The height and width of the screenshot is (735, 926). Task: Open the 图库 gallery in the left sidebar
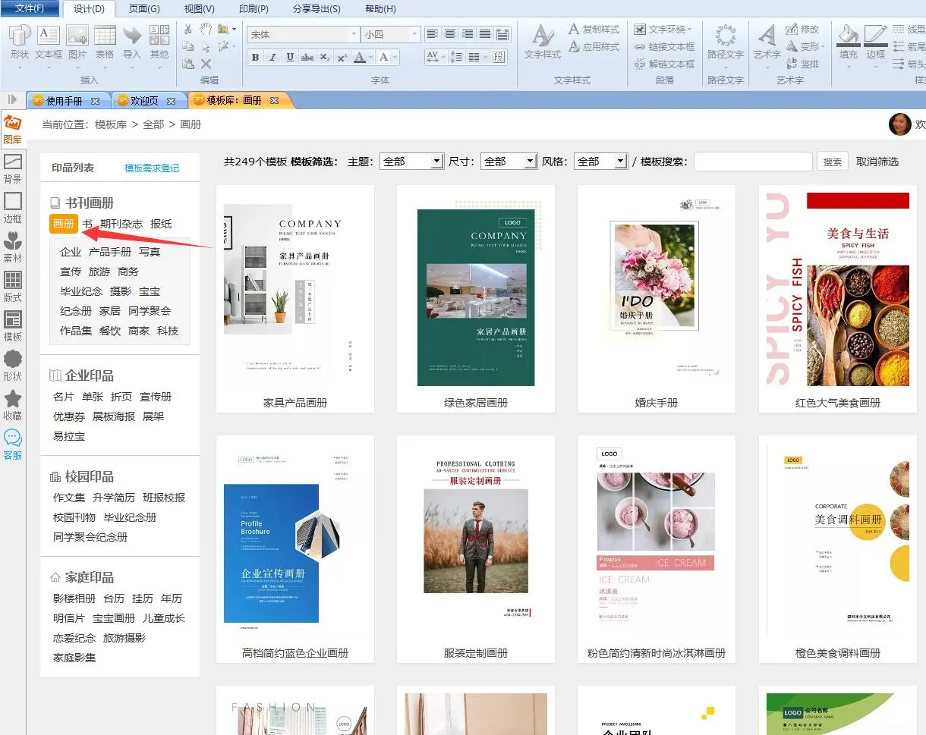12,129
